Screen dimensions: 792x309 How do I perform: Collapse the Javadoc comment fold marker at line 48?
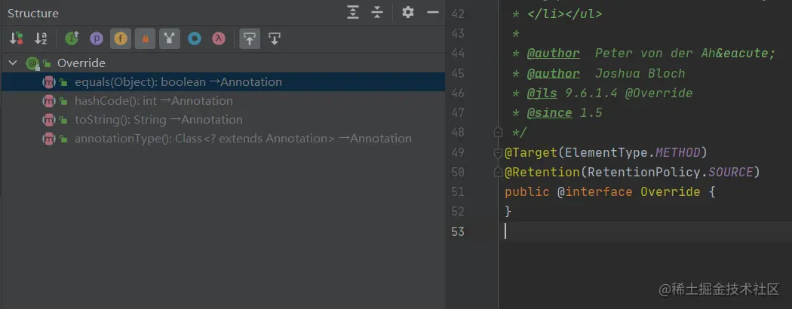(498, 133)
